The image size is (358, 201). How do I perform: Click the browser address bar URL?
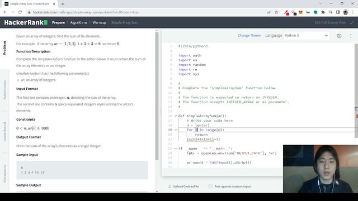(86, 12)
